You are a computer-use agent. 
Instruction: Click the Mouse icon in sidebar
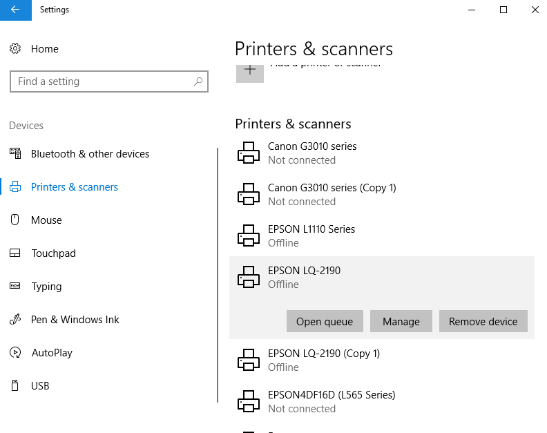[x=15, y=220]
